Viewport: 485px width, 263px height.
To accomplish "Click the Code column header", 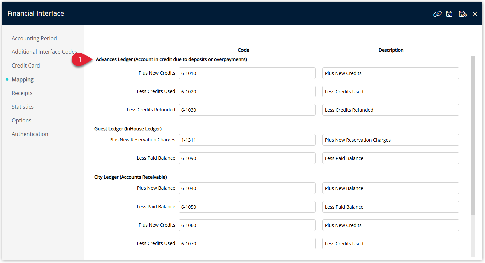I will click(244, 50).
